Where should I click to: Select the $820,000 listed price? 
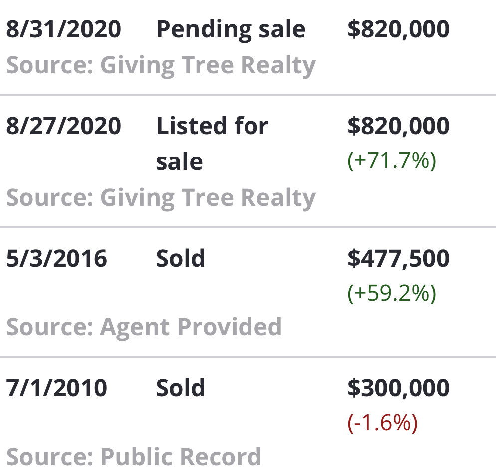398,126
